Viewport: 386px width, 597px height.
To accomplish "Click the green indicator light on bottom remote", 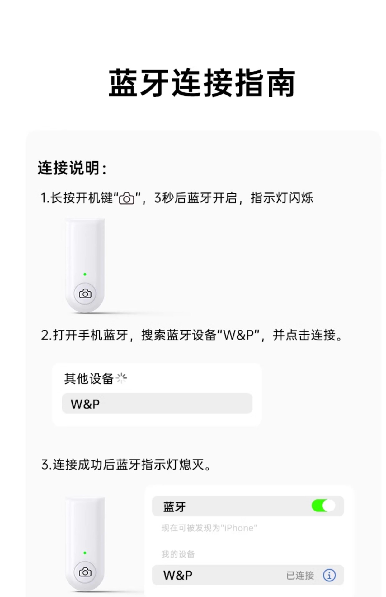I will click(85, 553).
